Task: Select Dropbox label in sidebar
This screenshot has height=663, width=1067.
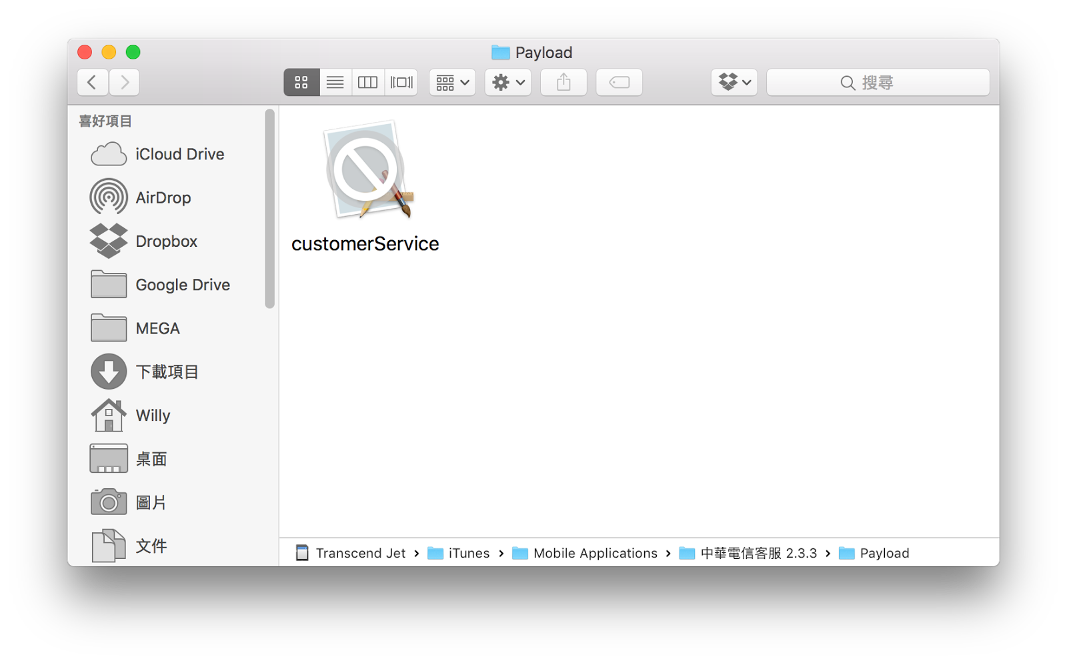Action: [x=167, y=241]
